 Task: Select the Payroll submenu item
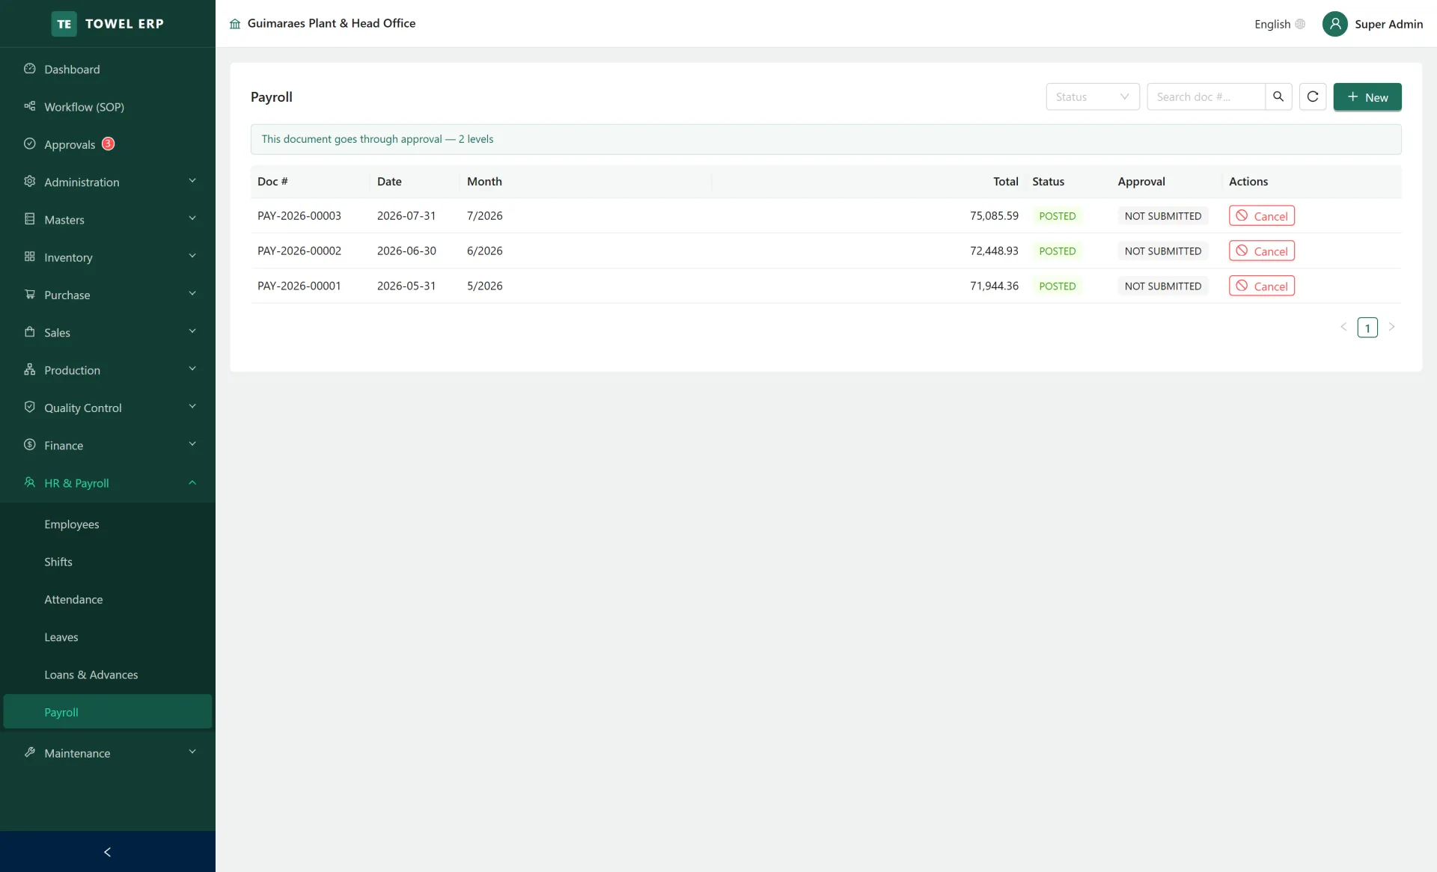click(108, 712)
